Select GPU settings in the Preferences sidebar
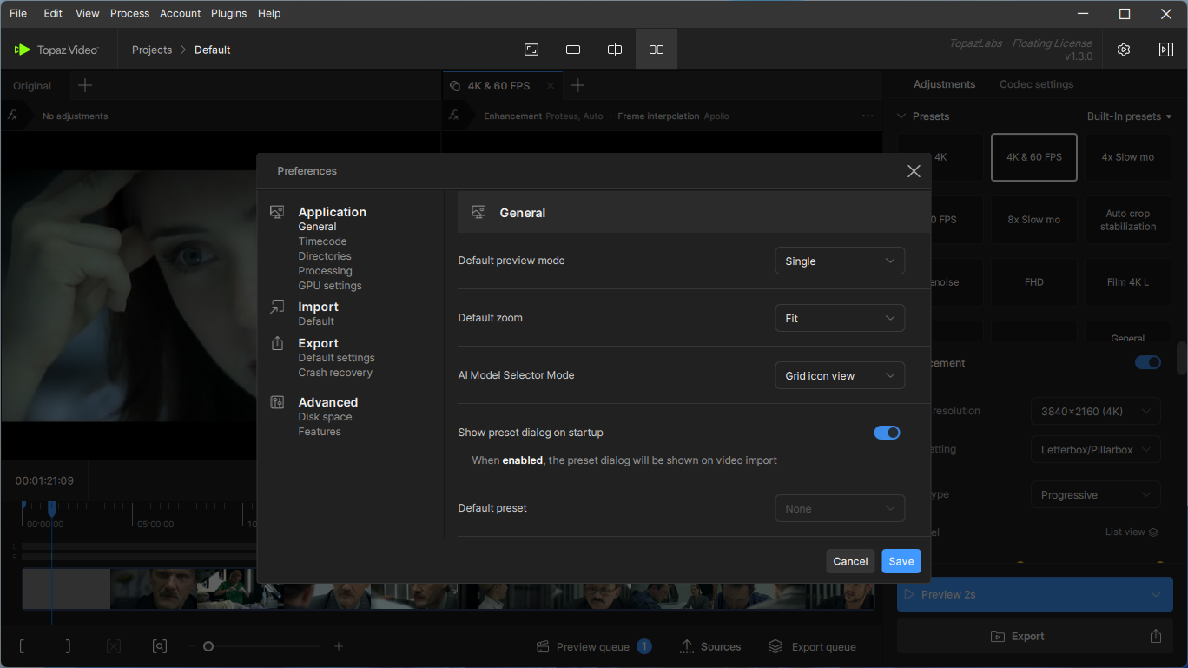 tap(330, 286)
